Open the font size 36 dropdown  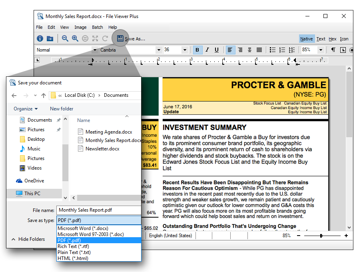tap(185, 50)
